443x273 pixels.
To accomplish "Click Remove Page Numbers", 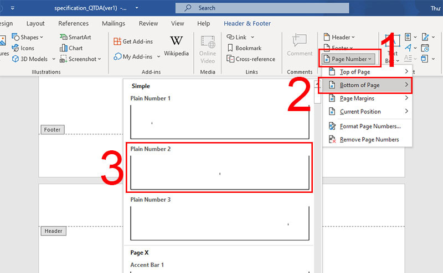I will tap(367, 140).
